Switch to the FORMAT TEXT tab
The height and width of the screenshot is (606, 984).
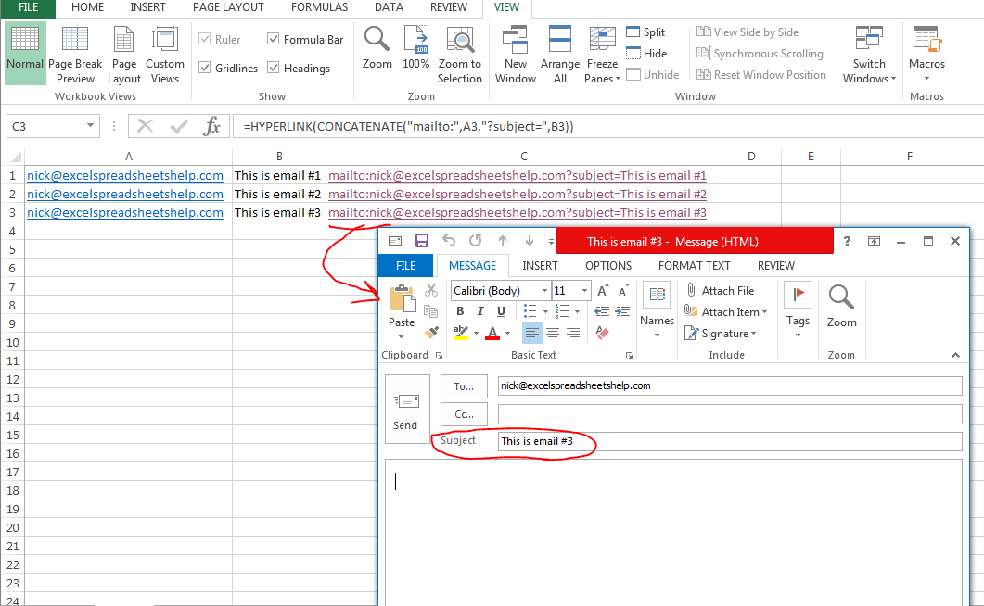click(694, 266)
